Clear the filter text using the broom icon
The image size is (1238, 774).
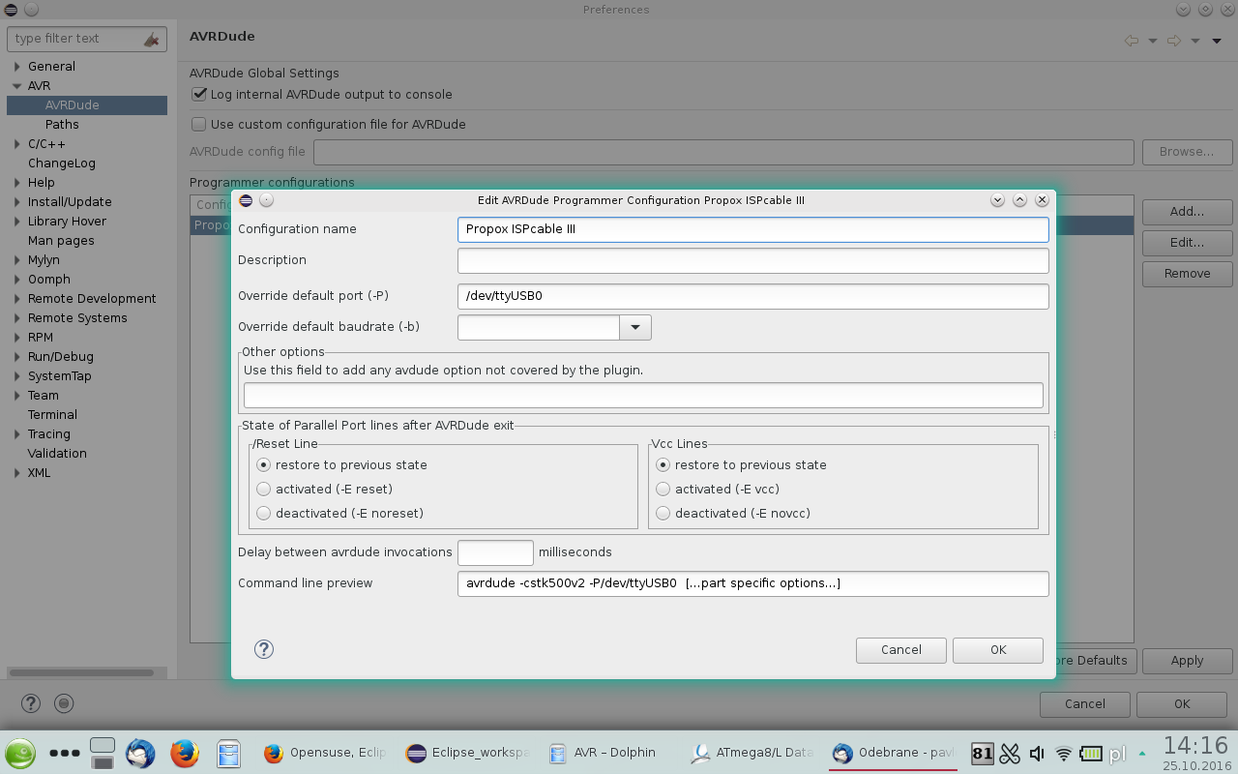151,39
